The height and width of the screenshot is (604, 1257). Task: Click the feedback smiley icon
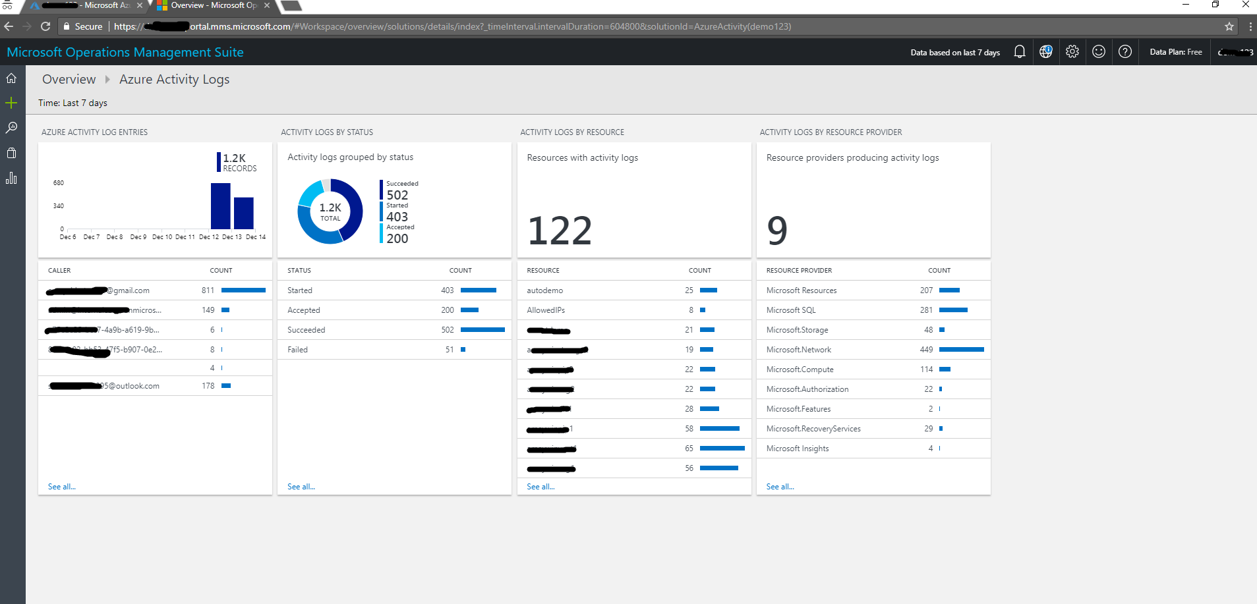click(1099, 51)
